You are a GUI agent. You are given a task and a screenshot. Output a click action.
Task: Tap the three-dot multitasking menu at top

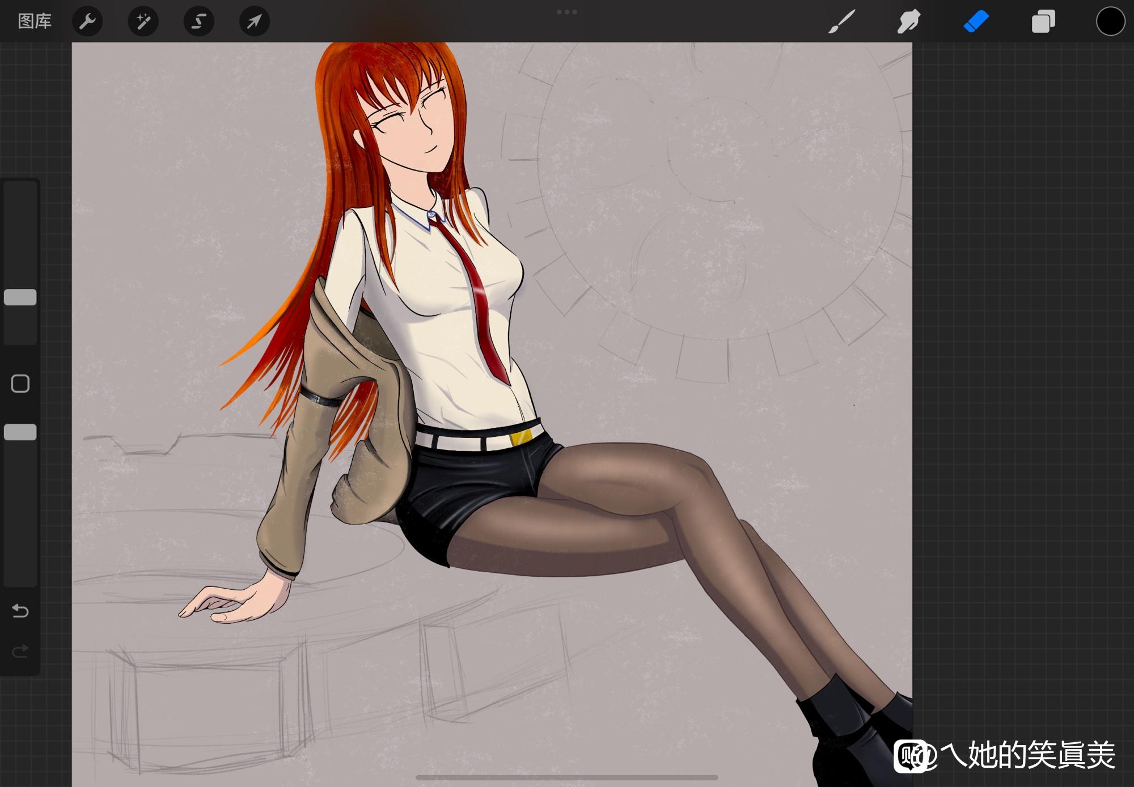(x=567, y=12)
